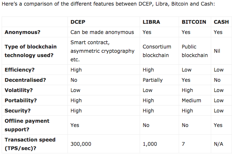232x157 pixels.
Task: Click the 300,000 transaction speed cell
Action: [x=81, y=144]
